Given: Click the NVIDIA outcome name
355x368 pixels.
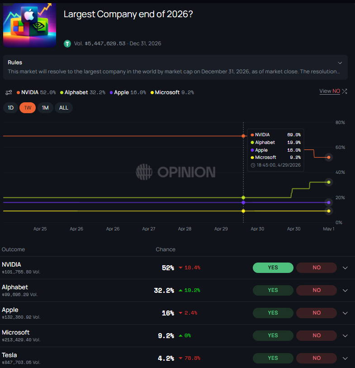Looking at the screenshot, I should click(11, 264).
